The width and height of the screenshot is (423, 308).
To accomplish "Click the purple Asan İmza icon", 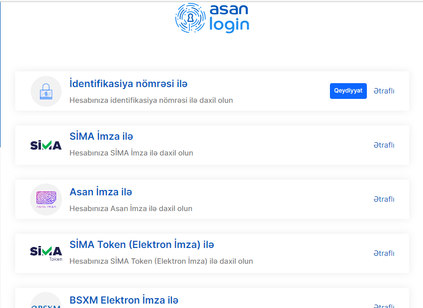I will [x=46, y=199].
